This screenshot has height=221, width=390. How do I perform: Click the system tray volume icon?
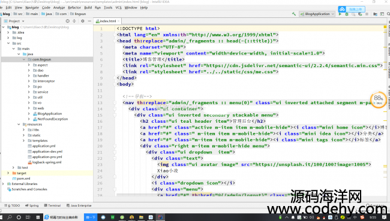pyautogui.click(x=311, y=217)
